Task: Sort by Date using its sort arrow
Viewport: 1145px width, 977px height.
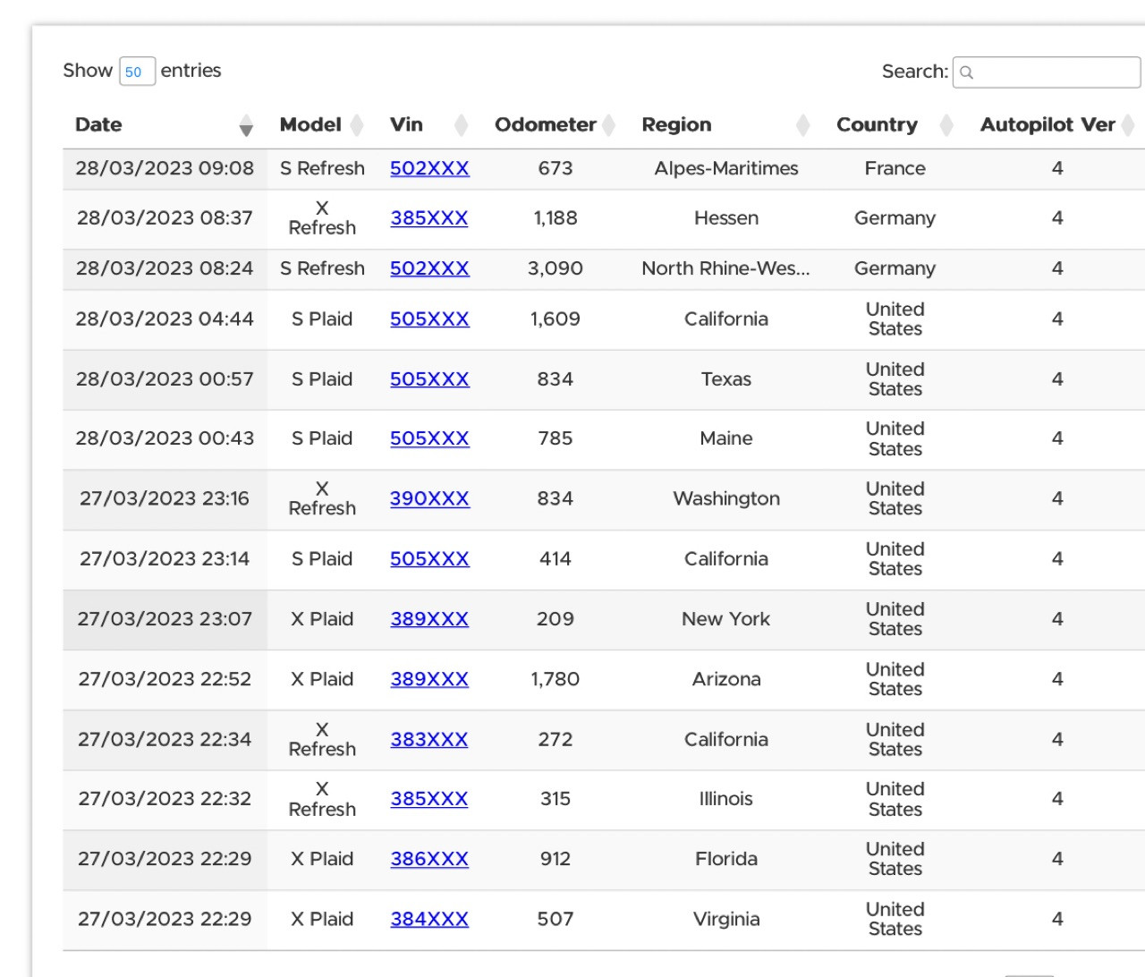Action: click(246, 126)
